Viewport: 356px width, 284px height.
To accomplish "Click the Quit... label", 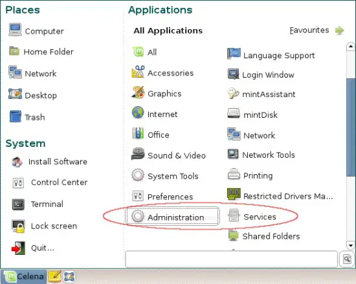I will (43, 248).
